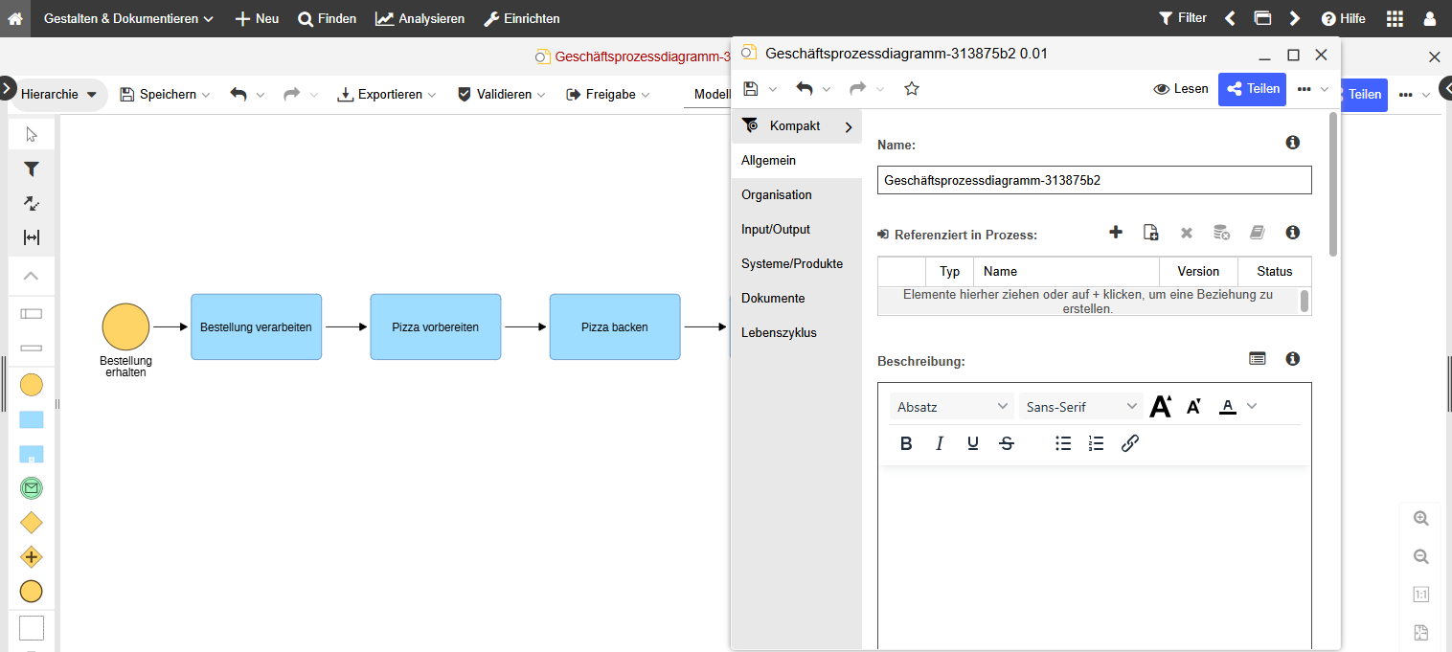Add reference with the plus icon
This screenshot has width=1452, height=652.
point(1115,233)
